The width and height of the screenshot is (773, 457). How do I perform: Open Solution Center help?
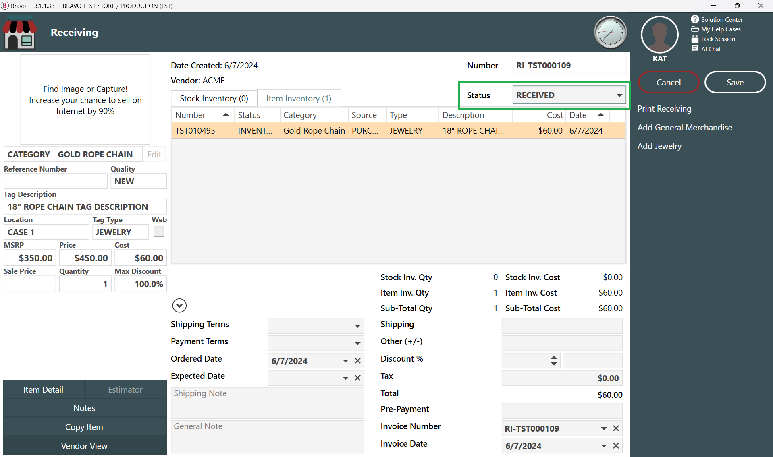(717, 19)
